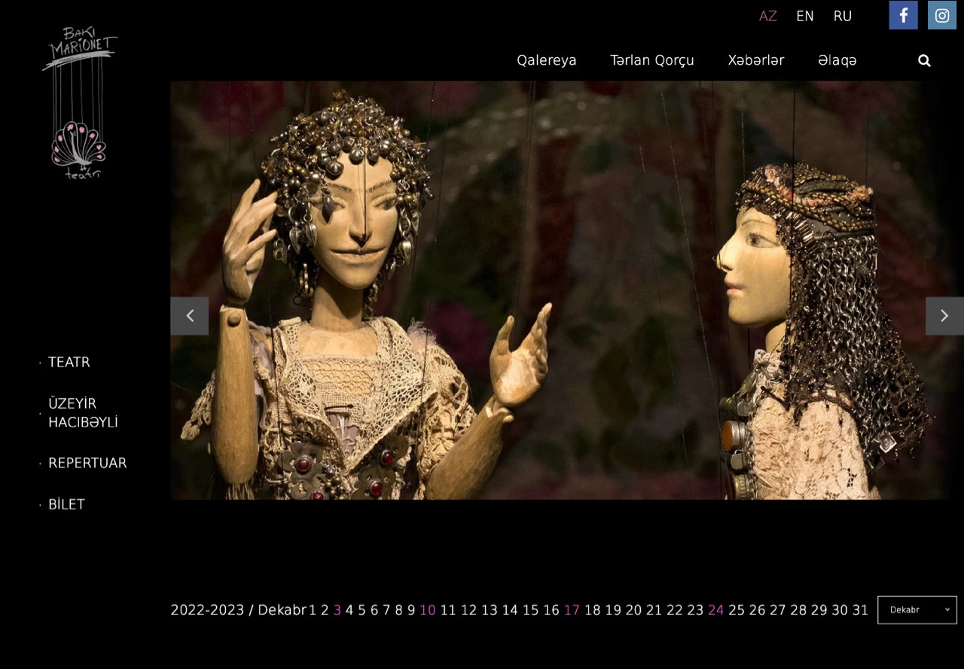Image resolution: width=964 pixels, height=669 pixels.
Task: Click date 25 in the calendar
Action: click(x=737, y=610)
